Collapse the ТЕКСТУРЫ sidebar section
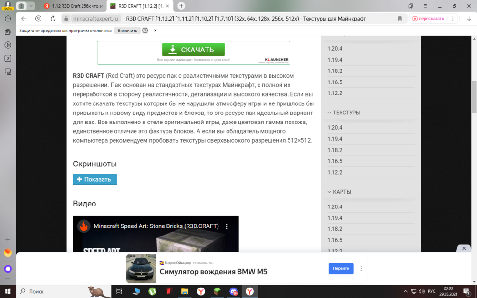Image resolution: width=477 pixels, height=298 pixels. [x=344, y=113]
